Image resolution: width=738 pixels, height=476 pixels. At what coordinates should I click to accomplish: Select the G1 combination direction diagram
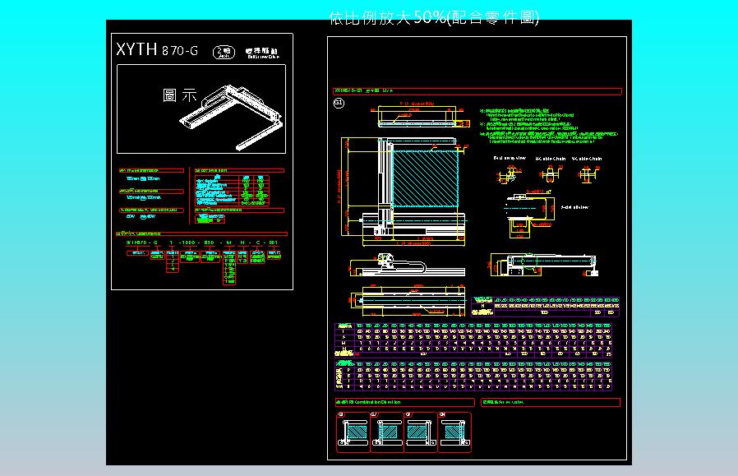[x=353, y=432]
